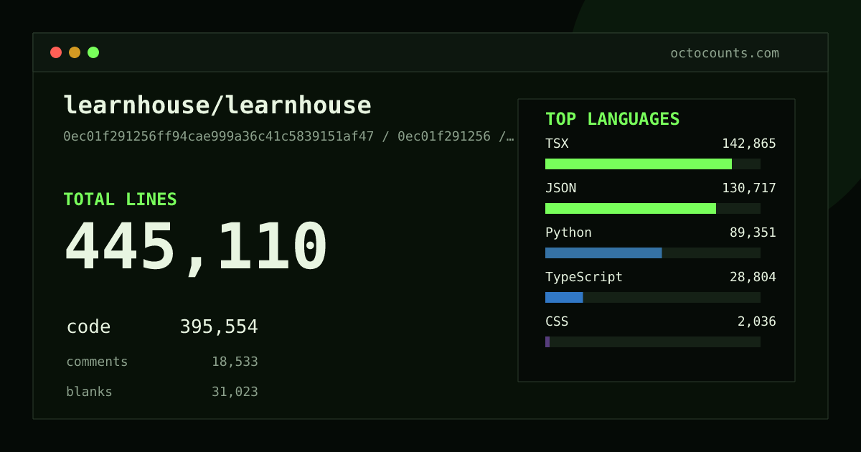Viewport: 861px width, 452px height.
Task: Click the TypeScript language label
Action: pyautogui.click(x=584, y=277)
